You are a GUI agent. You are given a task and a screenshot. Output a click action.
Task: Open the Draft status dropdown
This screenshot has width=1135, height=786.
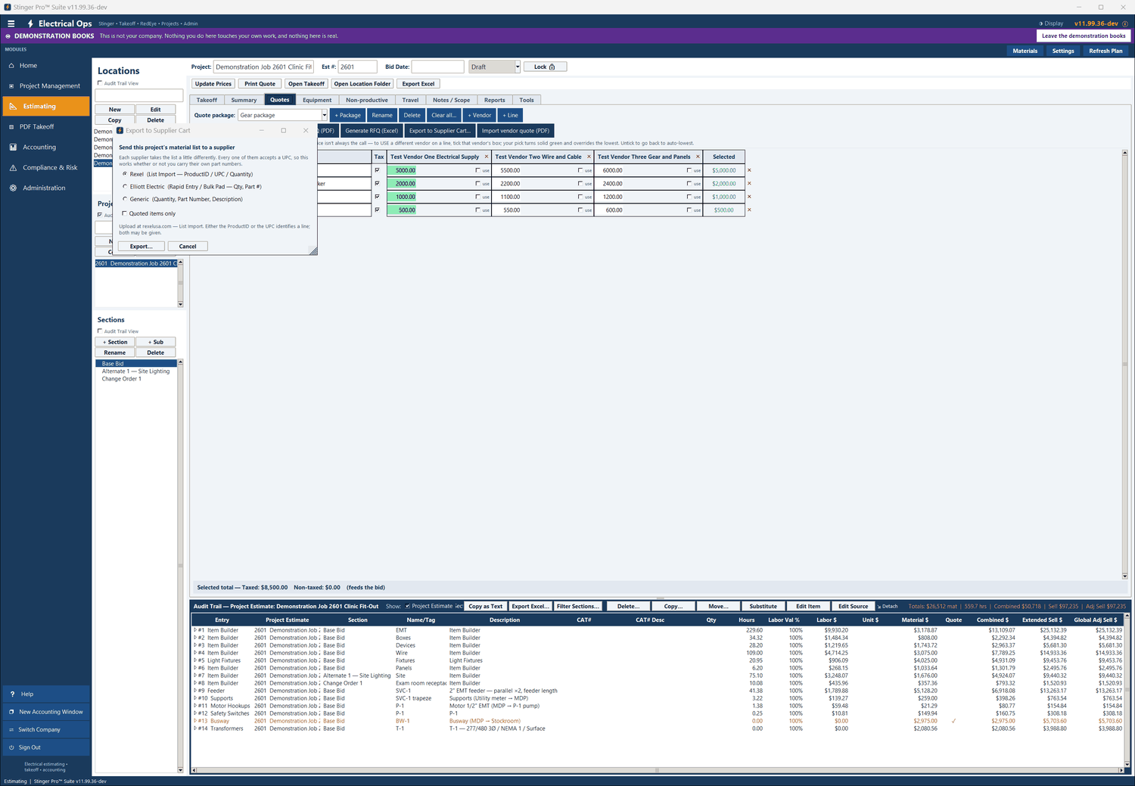tap(518, 67)
